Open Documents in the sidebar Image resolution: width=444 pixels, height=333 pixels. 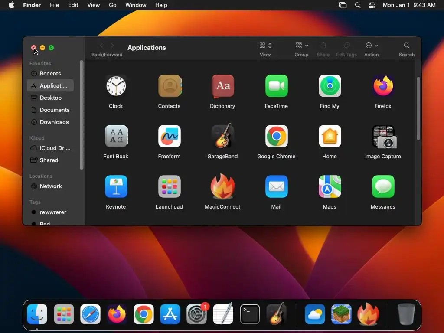tap(50, 110)
